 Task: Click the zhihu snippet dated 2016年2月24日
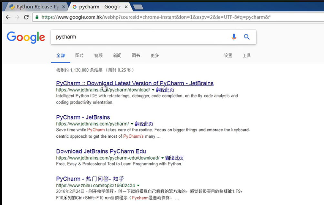click(149, 195)
